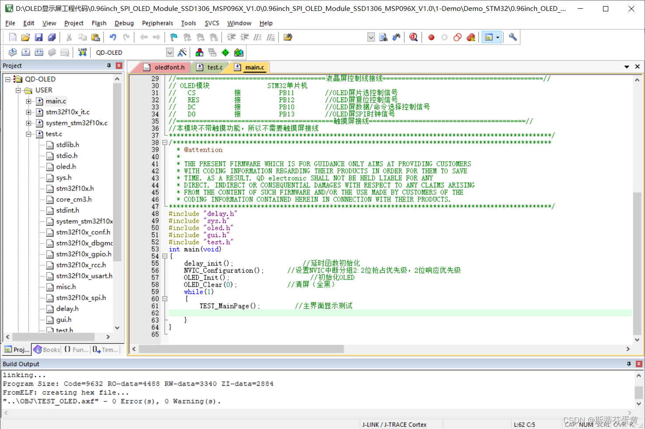
Task: Switch to the Templates panel tab
Action: [105, 349]
